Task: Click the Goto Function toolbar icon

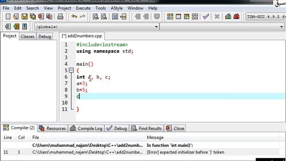Action: tap(115, 17)
